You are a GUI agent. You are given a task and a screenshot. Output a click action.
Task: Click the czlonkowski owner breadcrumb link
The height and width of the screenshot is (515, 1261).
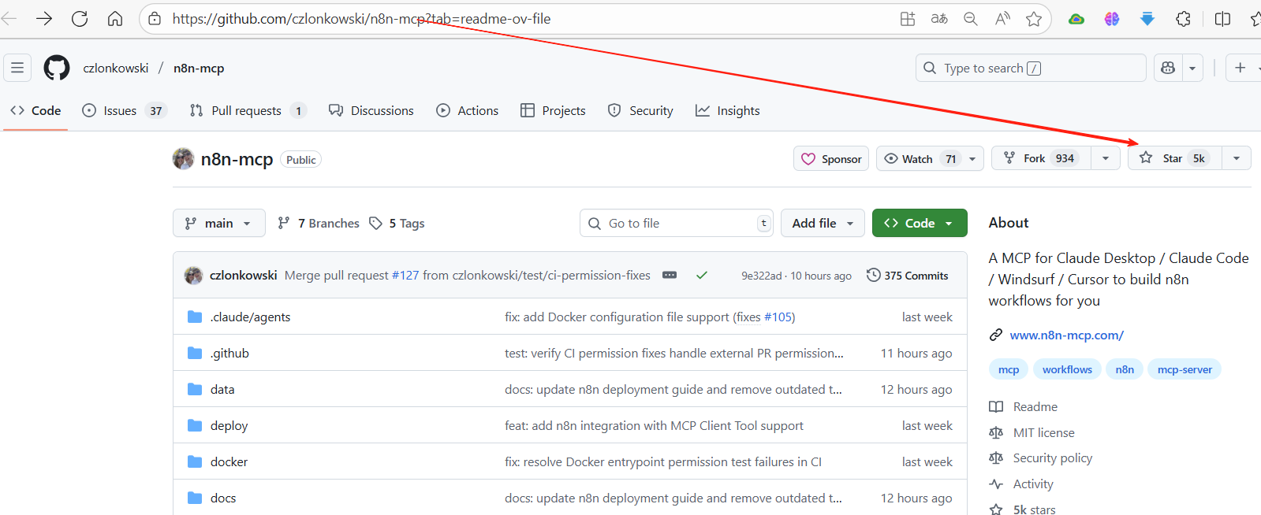(x=116, y=68)
